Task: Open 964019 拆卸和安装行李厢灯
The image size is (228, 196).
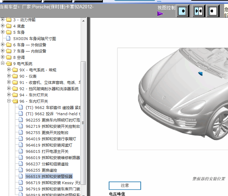Action: point(51,139)
